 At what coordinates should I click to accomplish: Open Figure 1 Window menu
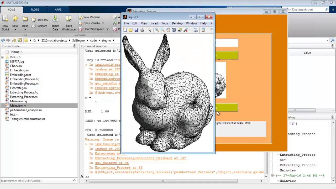pyautogui.click(x=191, y=23)
